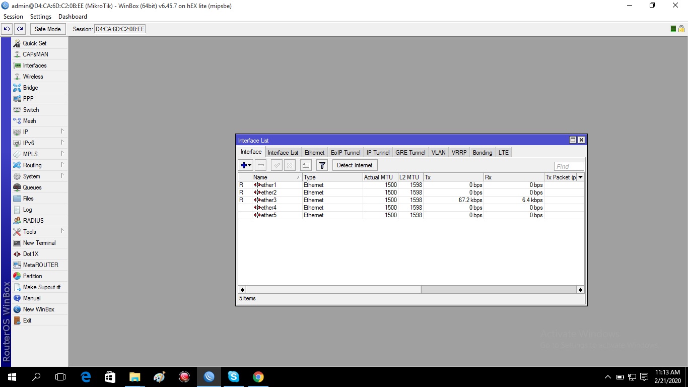Sort by Actual MTU column header
The width and height of the screenshot is (688, 387).
(380, 177)
